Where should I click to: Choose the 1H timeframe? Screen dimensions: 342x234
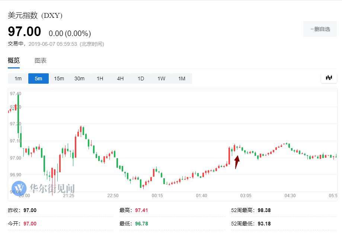[x=100, y=78]
